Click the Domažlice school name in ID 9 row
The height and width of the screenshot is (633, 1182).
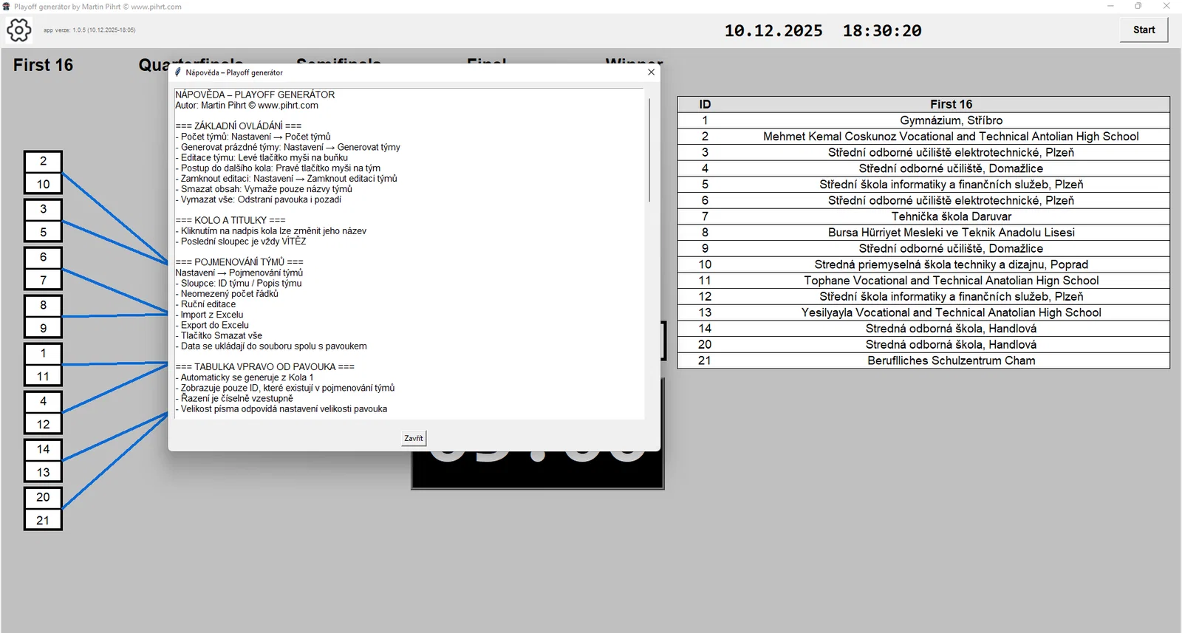click(951, 248)
